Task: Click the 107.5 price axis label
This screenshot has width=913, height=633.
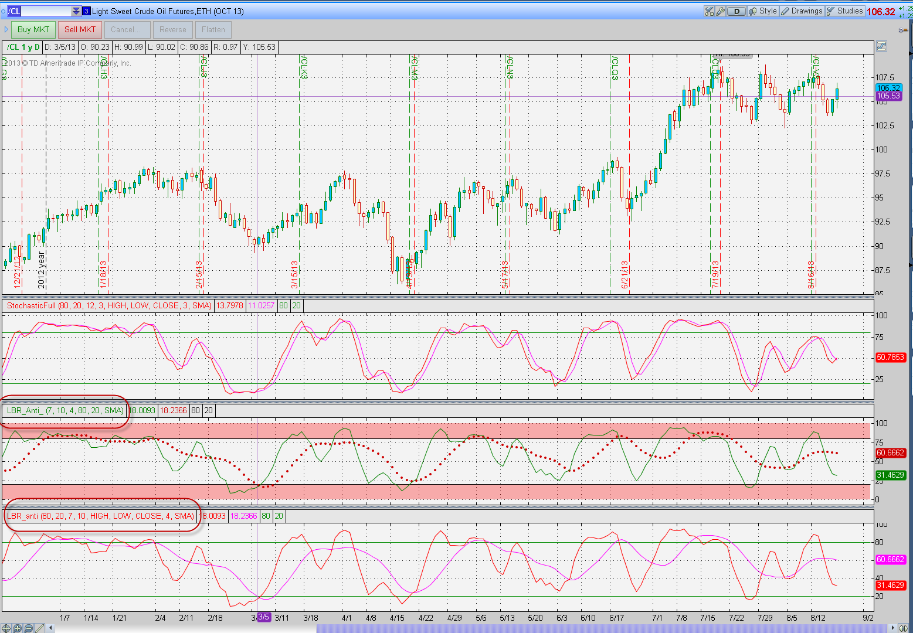Action: coord(885,77)
